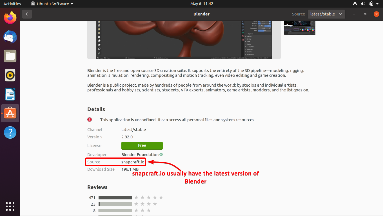Click the network status icon in the top bar
Screen dimensions: 383x216
(355, 4)
